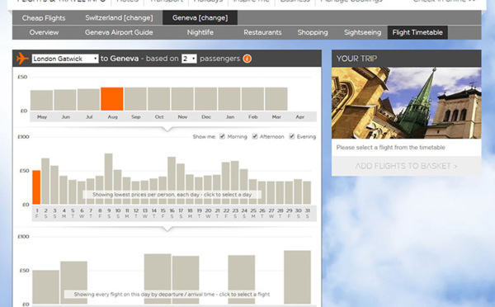Select the Nov price bar
Image resolution: width=495 pixels, height=307 pixels.
(182, 99)
